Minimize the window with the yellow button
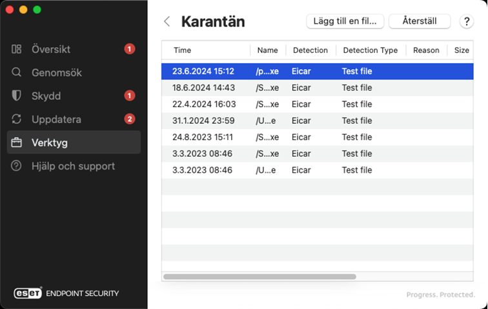The image size is (488, 309). tap(23, 10)
